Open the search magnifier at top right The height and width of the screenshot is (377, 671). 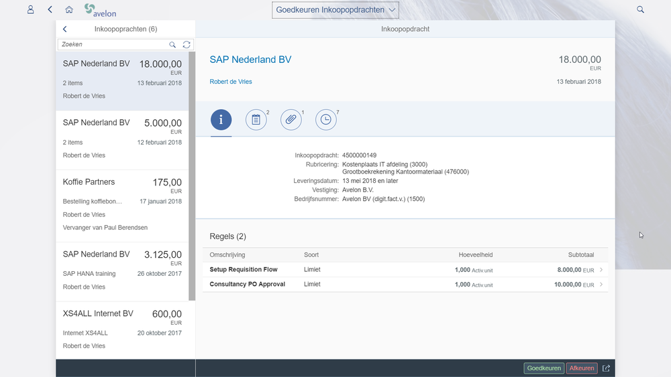coord(640,9)
